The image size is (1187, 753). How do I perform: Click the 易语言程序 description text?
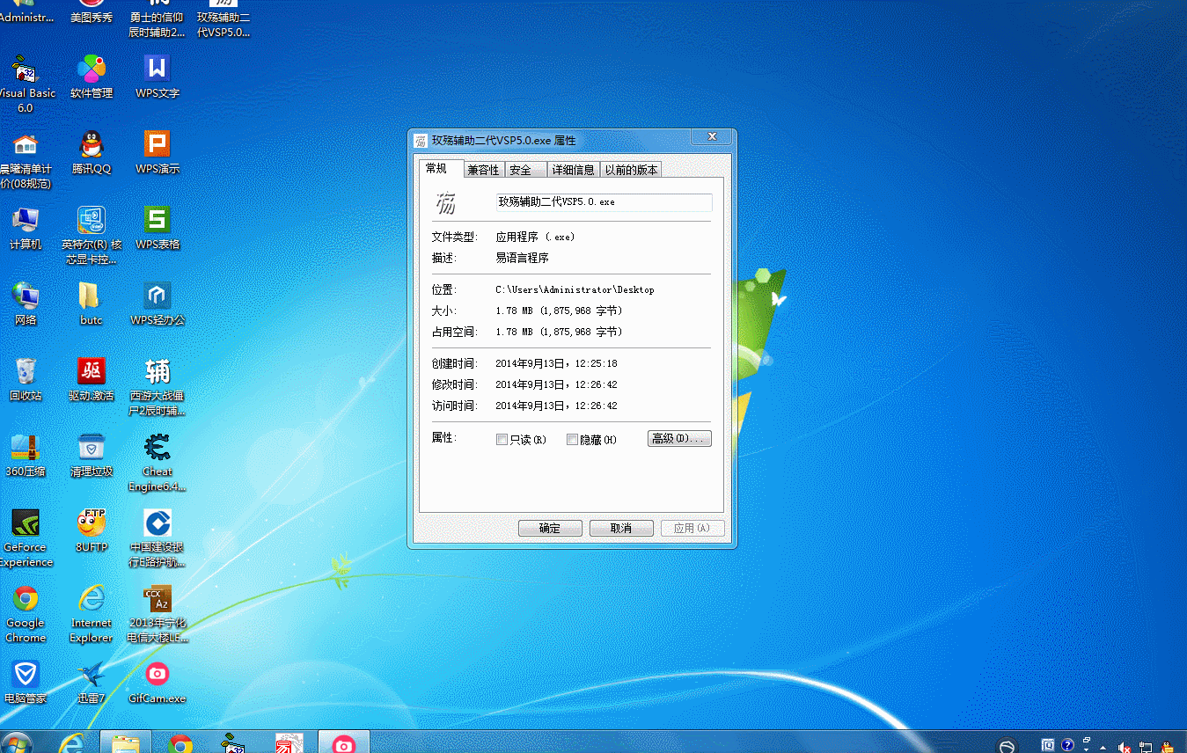(x=522, y=258)
